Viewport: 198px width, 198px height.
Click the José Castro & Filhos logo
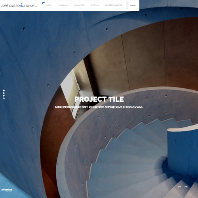pos(19,6)
